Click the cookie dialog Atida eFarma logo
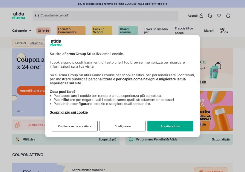Screen dimensions: 245x172 click(56, 43)
